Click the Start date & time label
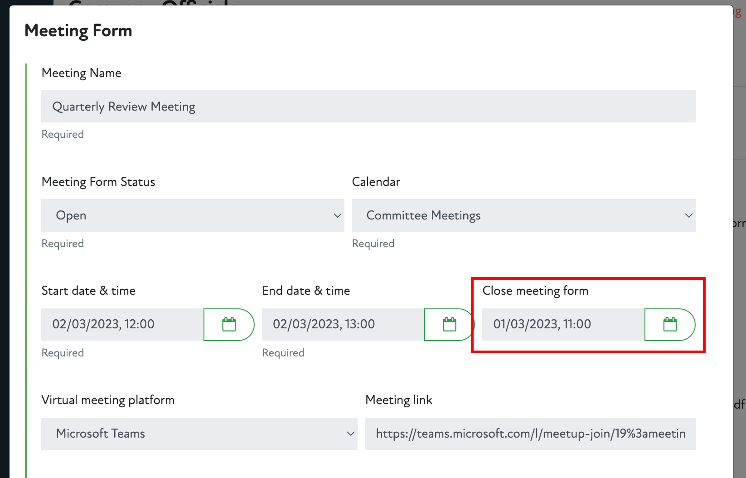Image resolution: width=746 pixels, height=478 pixels. click(x=88, y=291)
